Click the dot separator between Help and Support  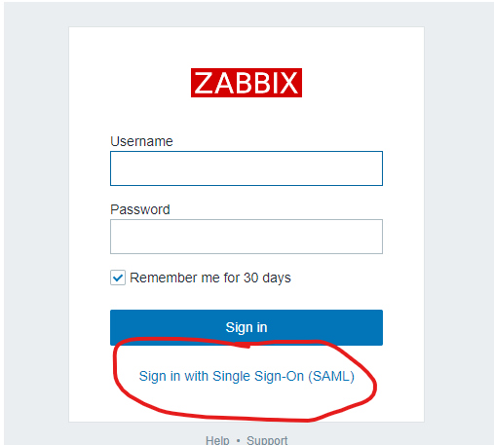pos(238,441)
